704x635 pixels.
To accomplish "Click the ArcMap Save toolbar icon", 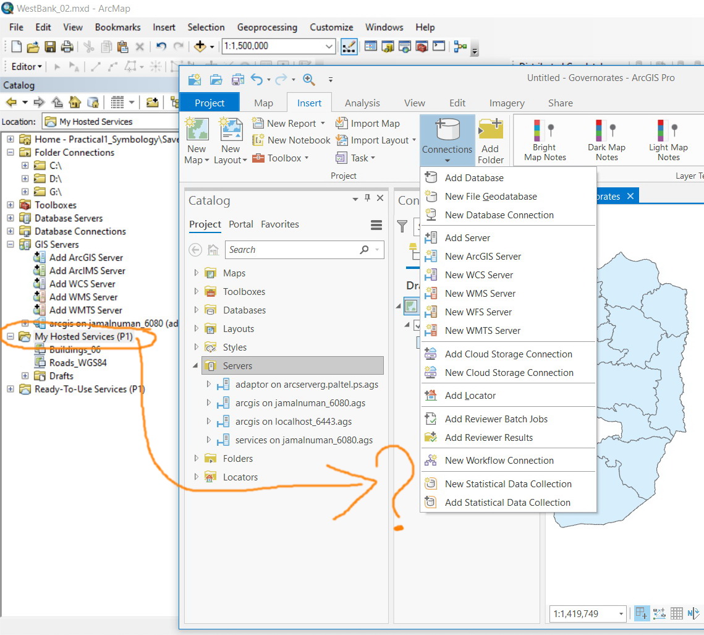I will (50, 46).
